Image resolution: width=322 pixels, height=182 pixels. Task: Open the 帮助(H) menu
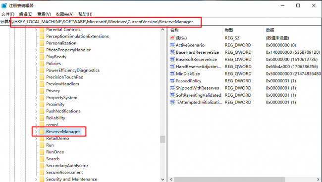(x=85, y=14)
